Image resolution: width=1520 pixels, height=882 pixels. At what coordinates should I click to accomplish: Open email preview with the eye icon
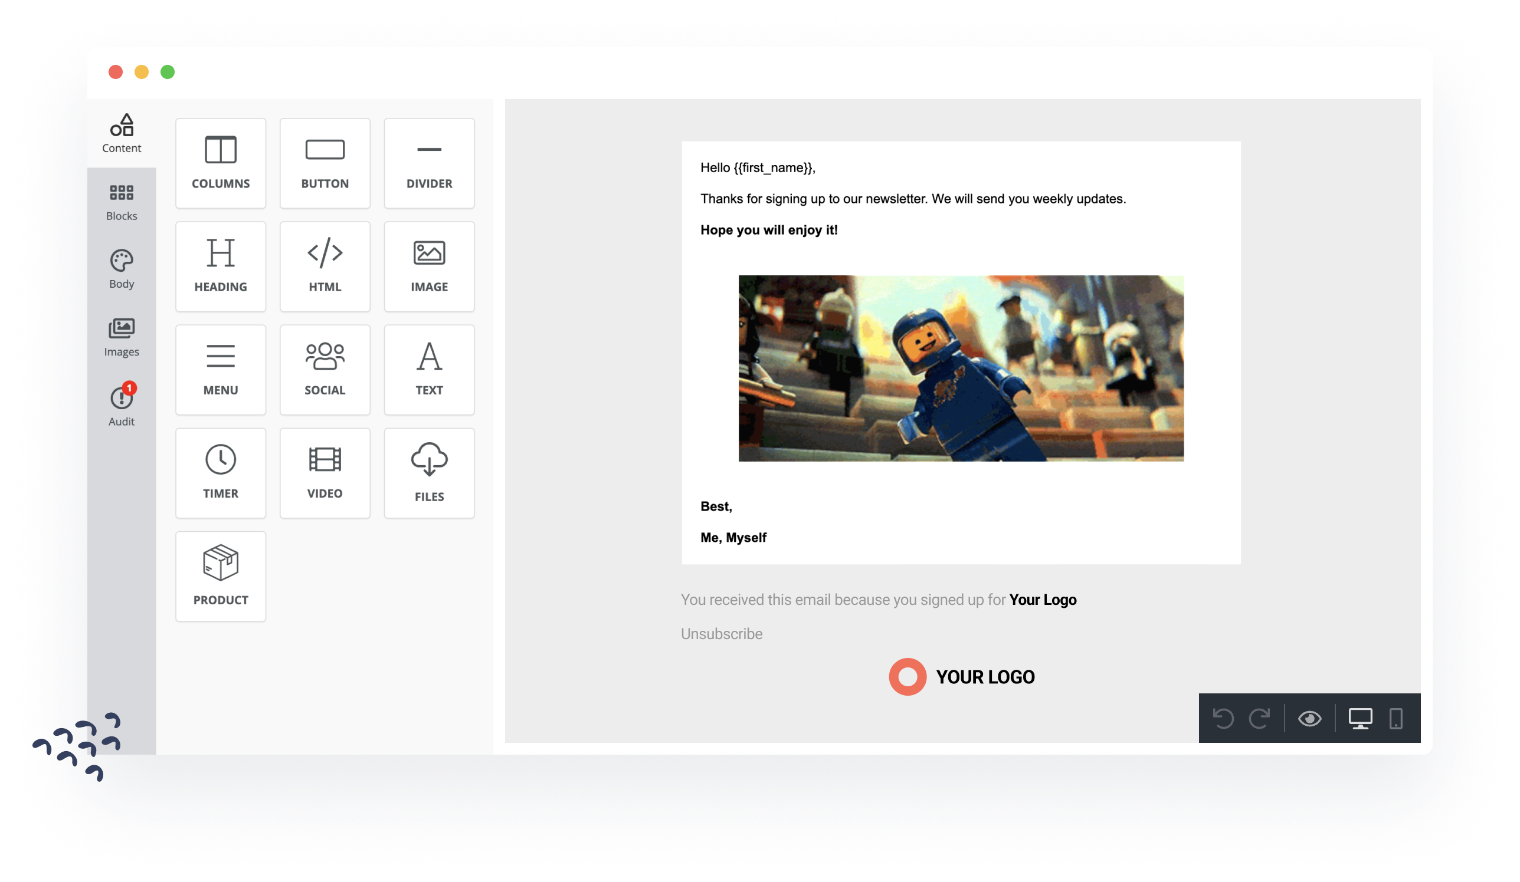pyautogui.click(x=1309, y=718)
